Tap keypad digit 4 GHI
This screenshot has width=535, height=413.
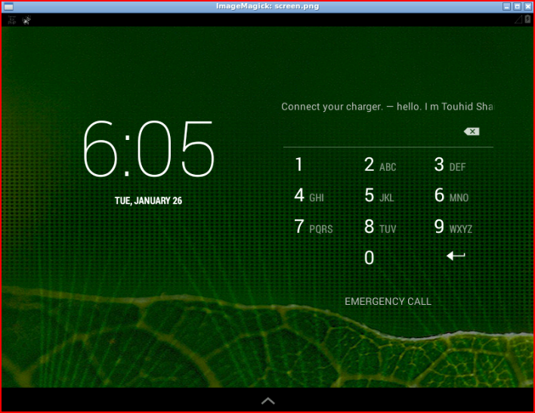tap(309, 195)
